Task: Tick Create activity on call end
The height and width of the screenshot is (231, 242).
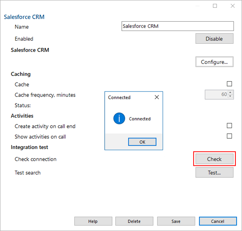Action: coord(229,126)
